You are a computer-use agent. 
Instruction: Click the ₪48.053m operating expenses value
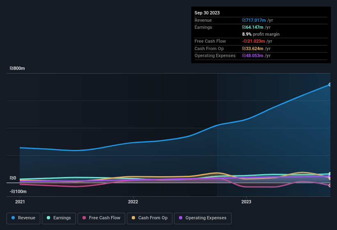point(252,56)
